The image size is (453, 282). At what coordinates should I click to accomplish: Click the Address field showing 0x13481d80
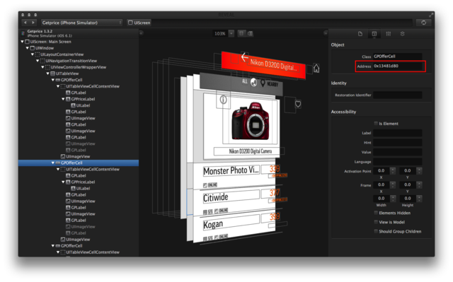[398, 66]
